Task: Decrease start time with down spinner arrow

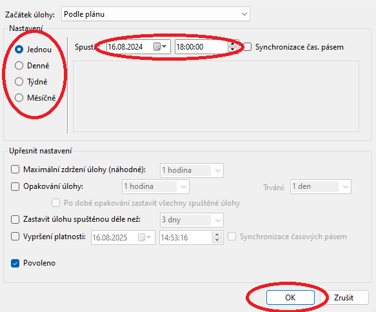Action: [x=232, y=50]
